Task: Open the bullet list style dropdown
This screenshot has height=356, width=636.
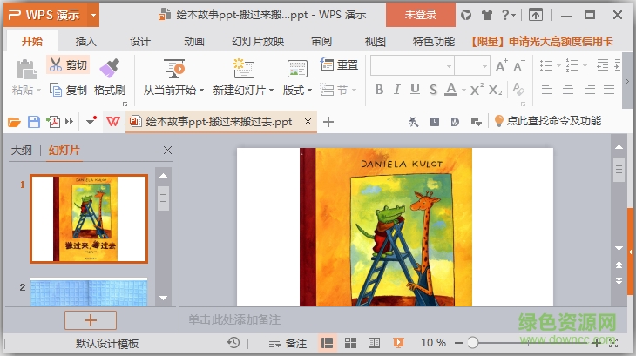Action: [558, 65]
